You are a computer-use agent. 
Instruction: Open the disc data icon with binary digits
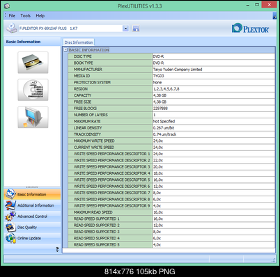point(33,90)
